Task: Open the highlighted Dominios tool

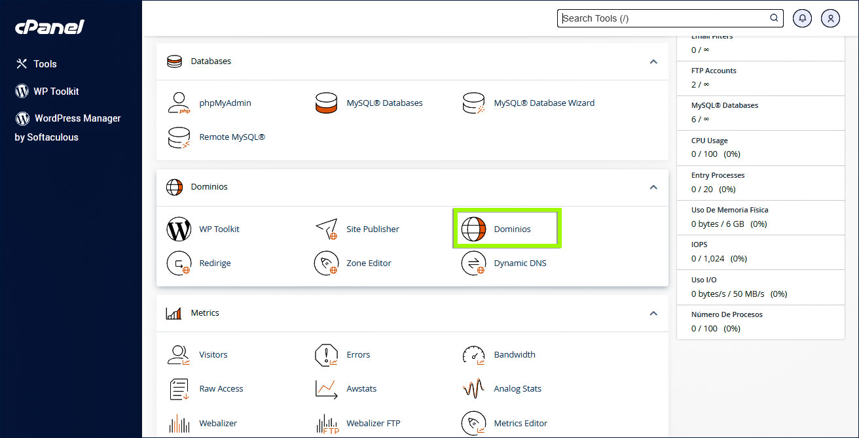Action: (507, 229)
